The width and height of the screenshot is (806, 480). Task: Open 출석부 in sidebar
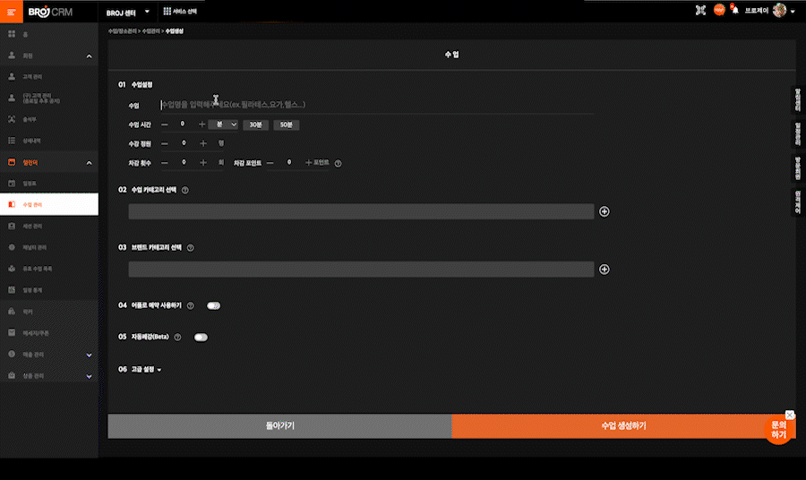point(49,119)
